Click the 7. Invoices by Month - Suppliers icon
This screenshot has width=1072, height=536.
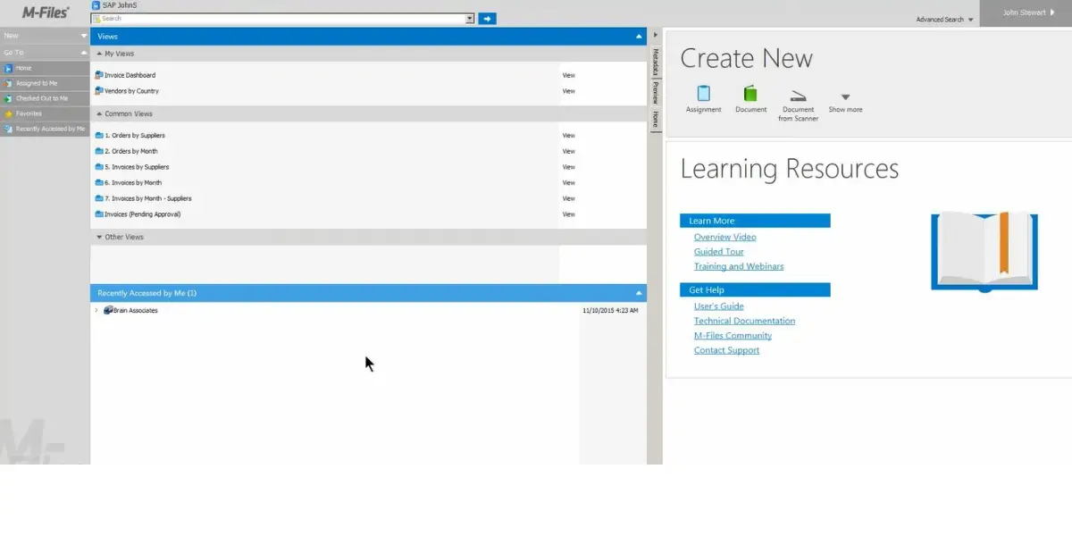[98, 198]
